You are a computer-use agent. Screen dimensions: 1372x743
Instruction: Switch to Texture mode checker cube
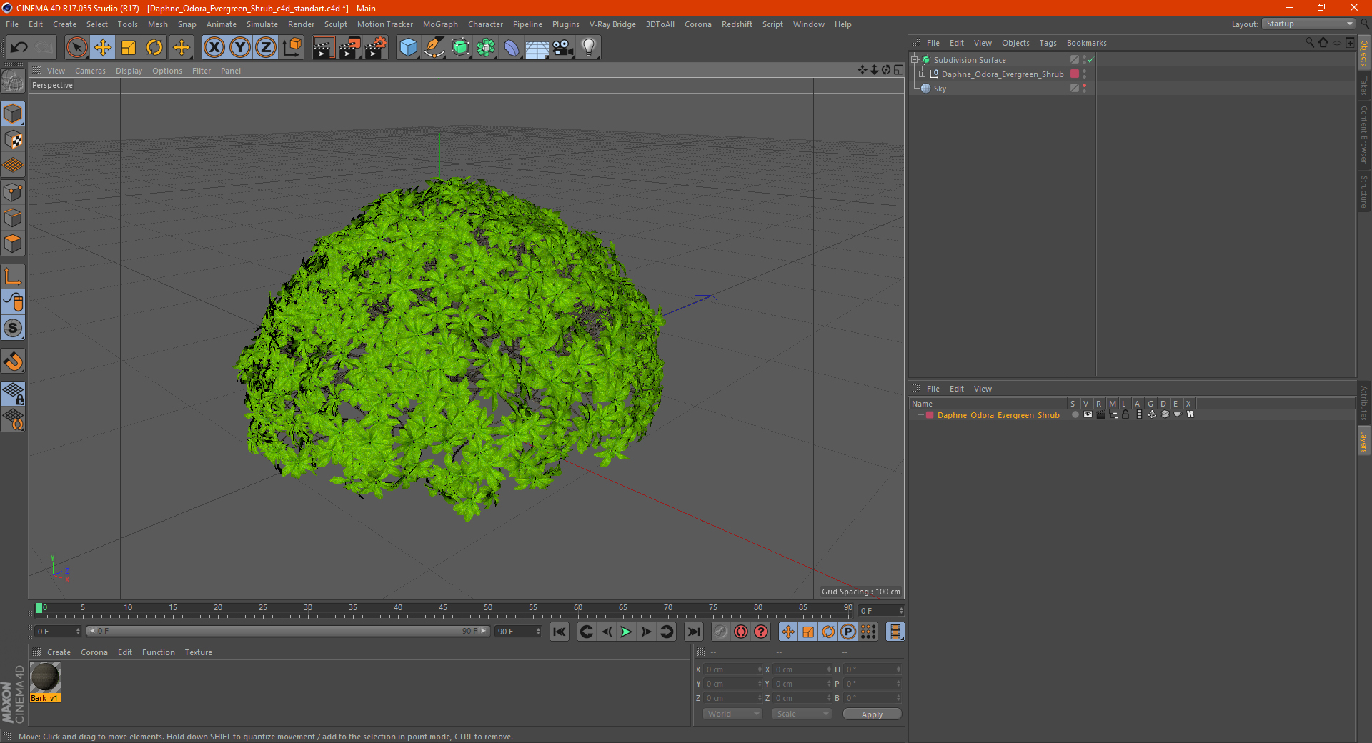click(14, 140)
